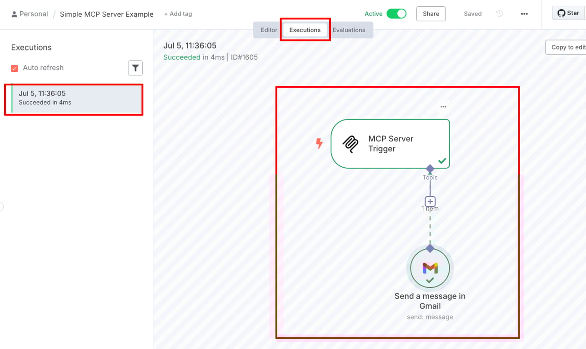Click the 'send: message' subtitle text

pos(430,317)
